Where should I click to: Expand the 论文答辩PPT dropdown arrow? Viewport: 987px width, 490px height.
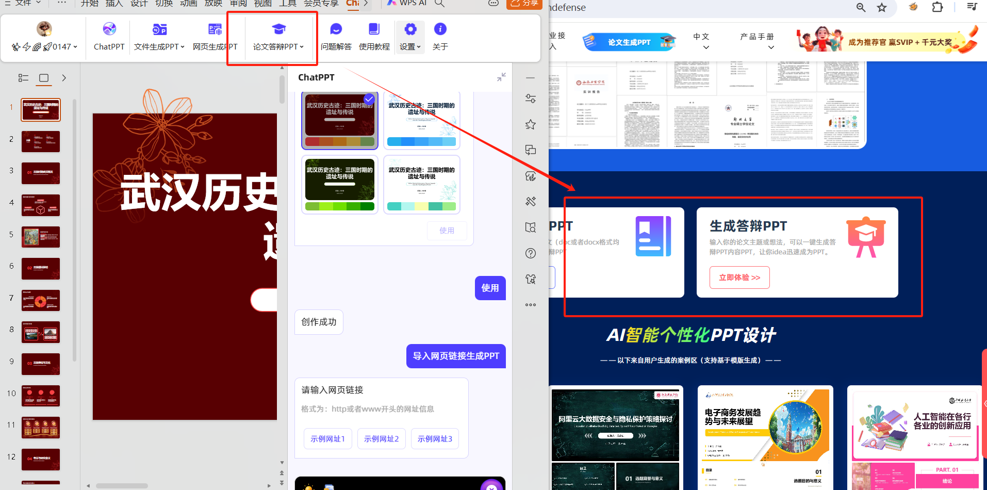302,47
